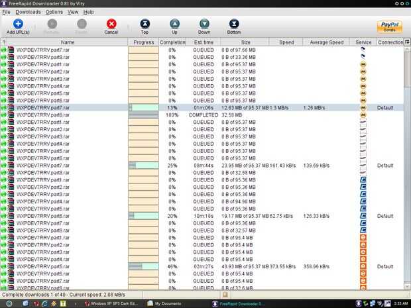Sort by the Service column header
Viewport: 411px width, 308px height.
pos(363,42)
